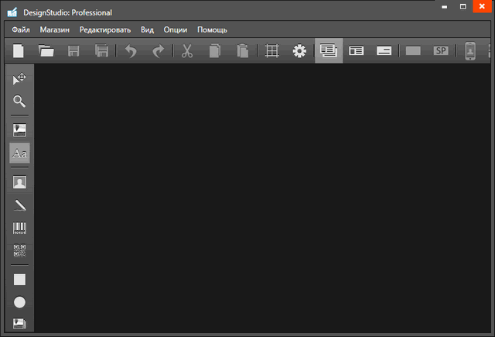The width and height of the screenshot is (495, 337).
Task: Select the rectangle shape tool
Action: (x=19, y=279)
